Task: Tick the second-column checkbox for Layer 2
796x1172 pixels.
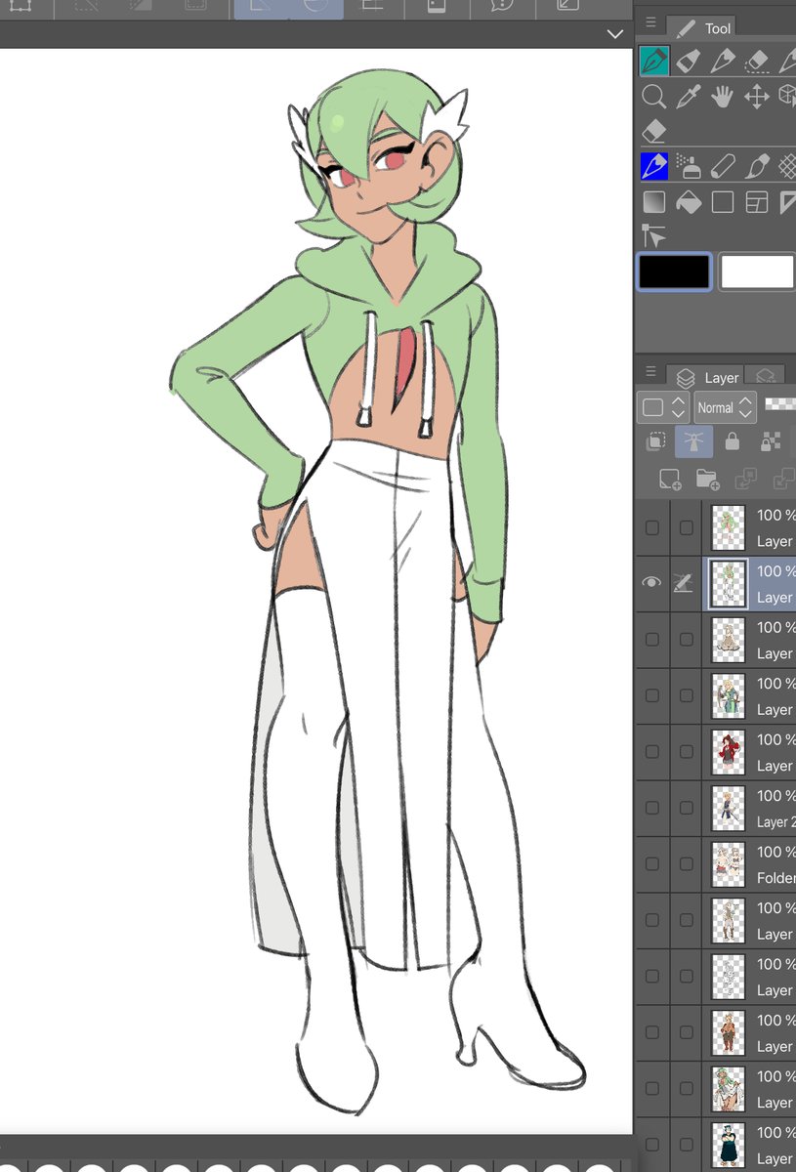Action: [687, 808]
